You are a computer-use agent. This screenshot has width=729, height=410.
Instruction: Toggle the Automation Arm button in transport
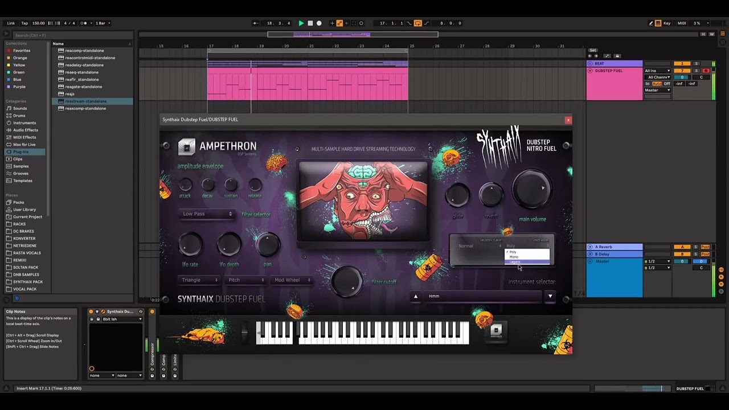pyautogui.click(x=340, y=23)
